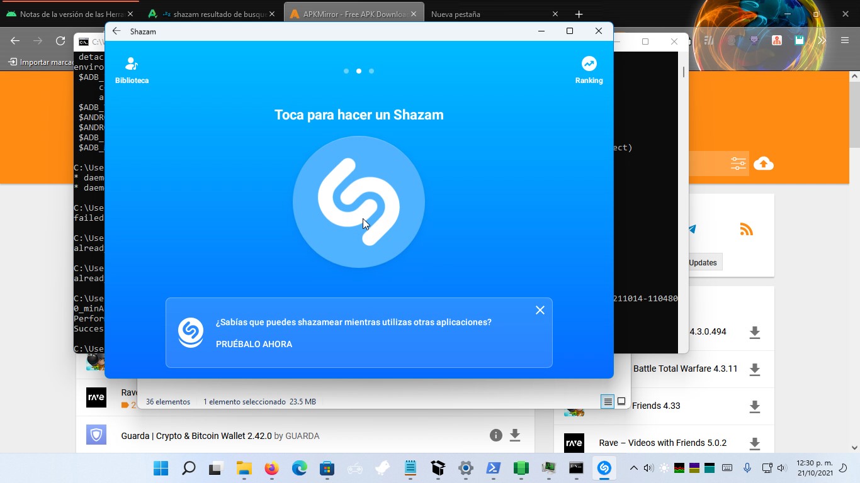The image size is (860, 483).
Task: Click the Shazam logo icon in the tip banner
Action: coord(190,333)
